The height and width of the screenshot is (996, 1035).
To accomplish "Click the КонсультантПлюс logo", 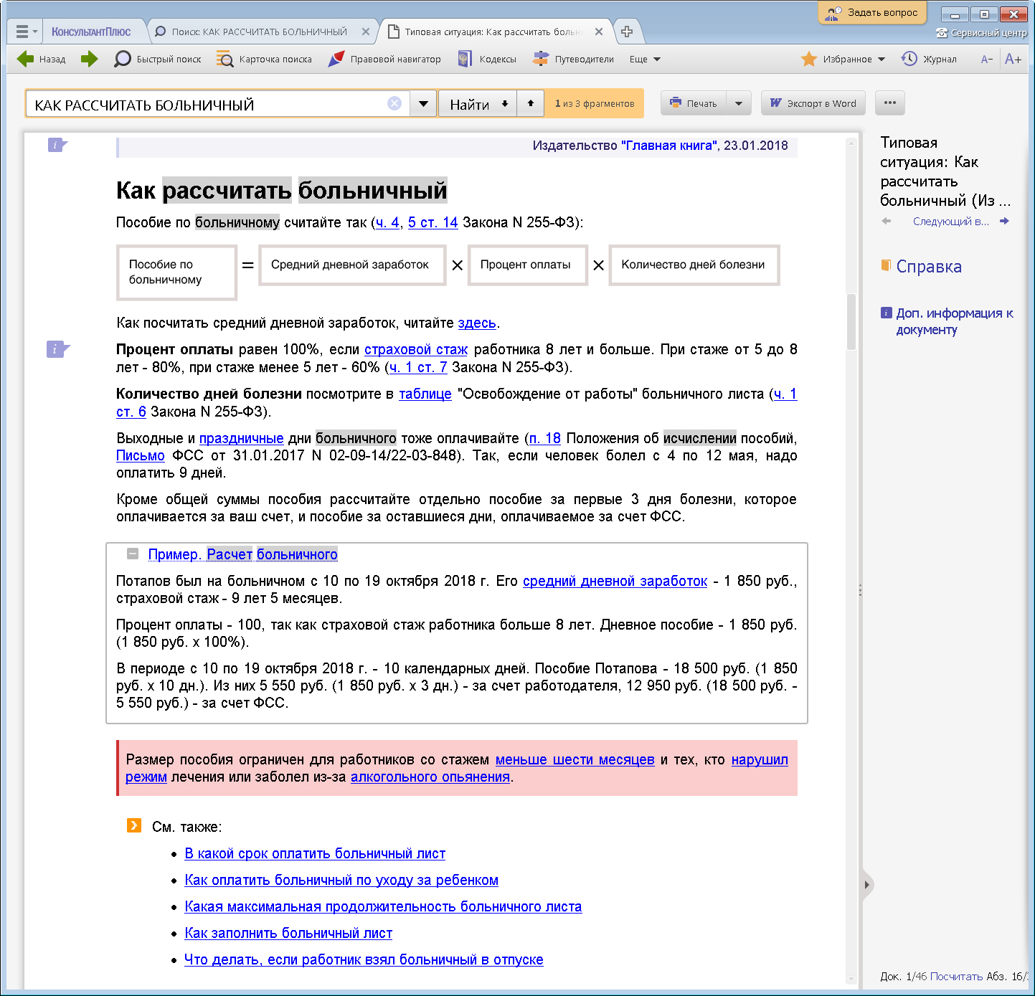I will click(x=91, y=32).
